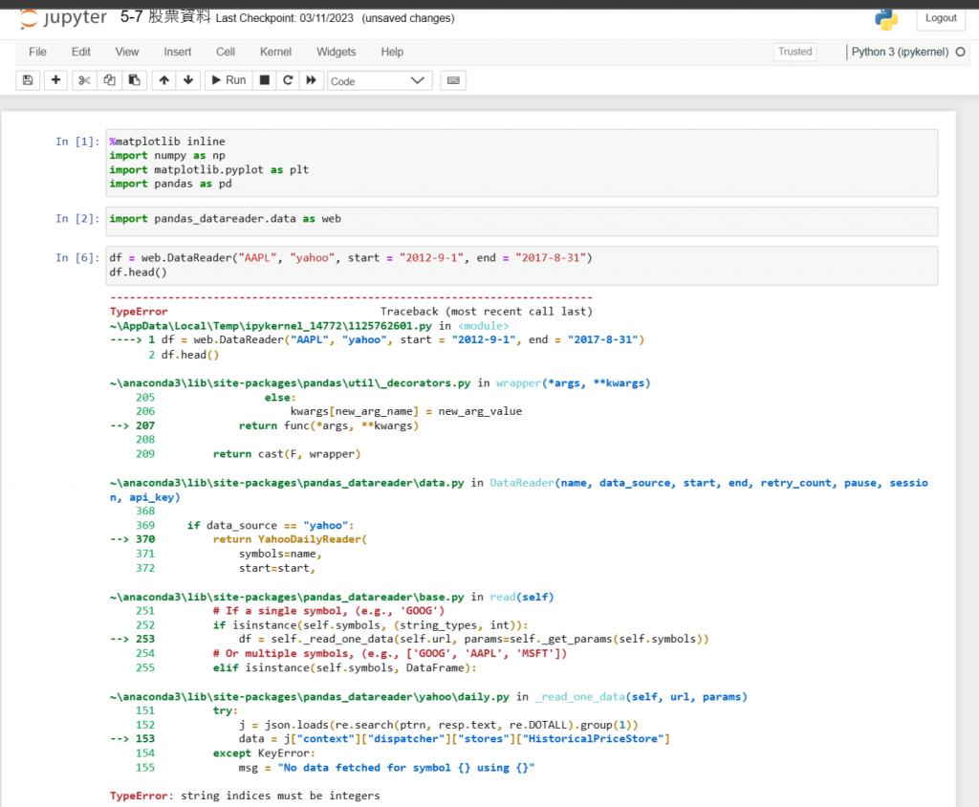Viewport: 979px width, 807px height.
Task: Open the command palette keyboard icon
Action: pyautogui.click(x=453, y=80)
